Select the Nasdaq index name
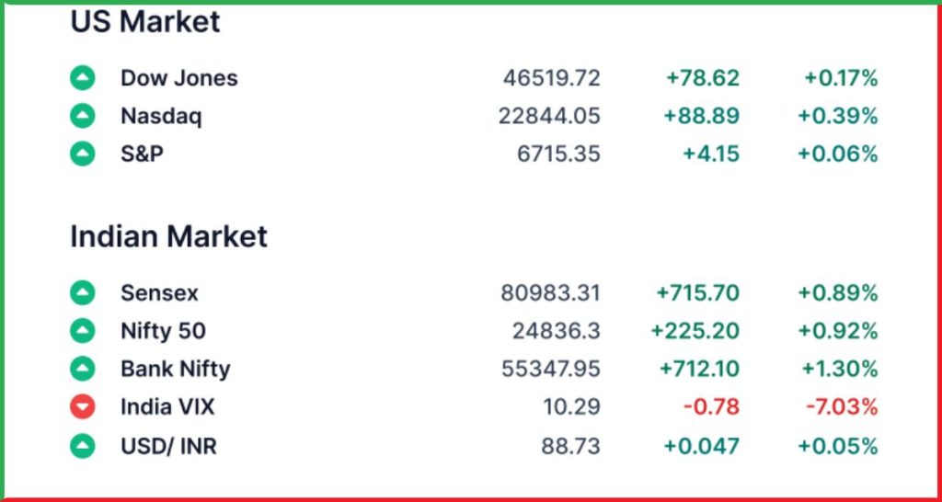942x502 pixels. [161, 117]
